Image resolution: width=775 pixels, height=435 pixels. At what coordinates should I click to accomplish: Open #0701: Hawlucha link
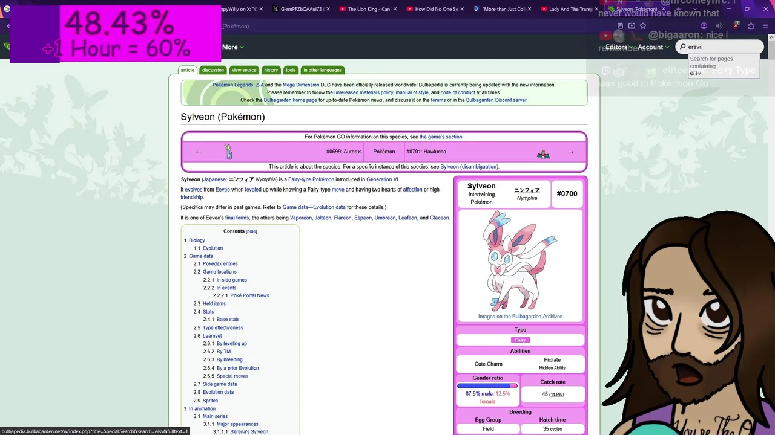[x=426, y=152]
